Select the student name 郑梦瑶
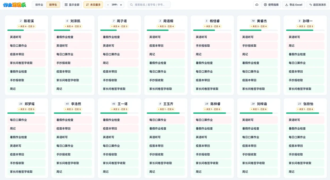 [30, 104]
